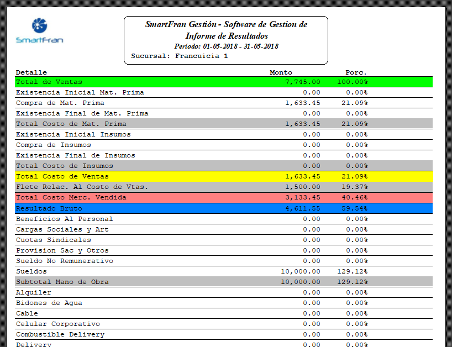The width and height of the screenshot is (452, 347).
Task: Click 'Provision Sac y Otros' label
Action: point(62,250)
